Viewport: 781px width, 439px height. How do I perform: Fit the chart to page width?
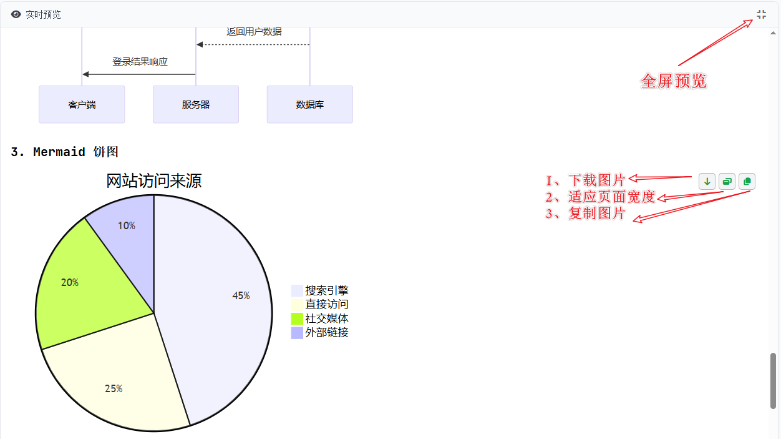(727, 182)
